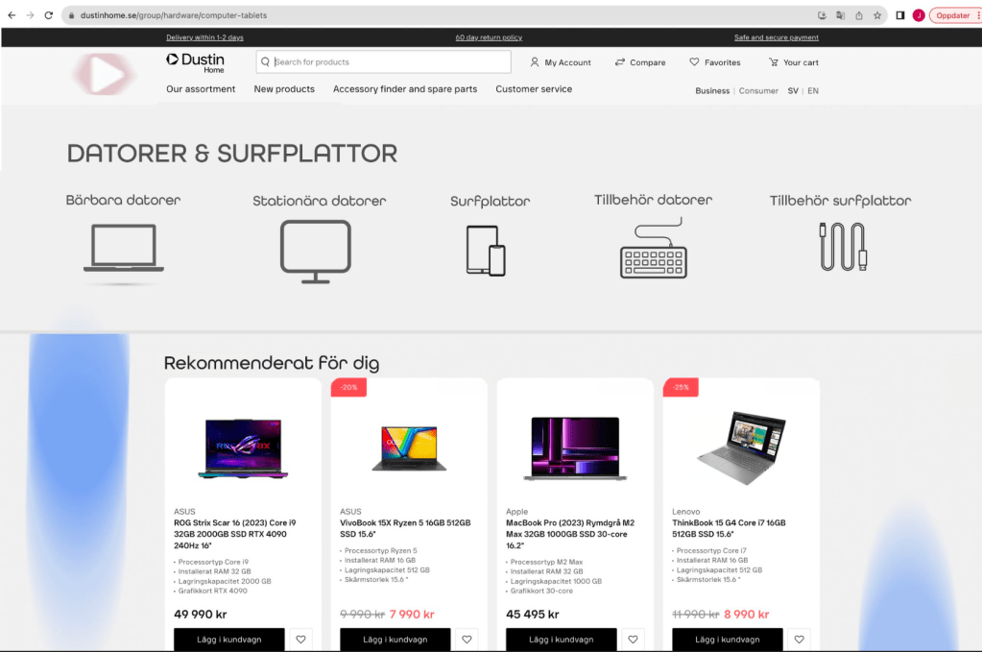Viewport: 982px width, 652px height.
Task: Toggle favorite heart on the ThinkBook 15 G4
Action: [799, 640]
